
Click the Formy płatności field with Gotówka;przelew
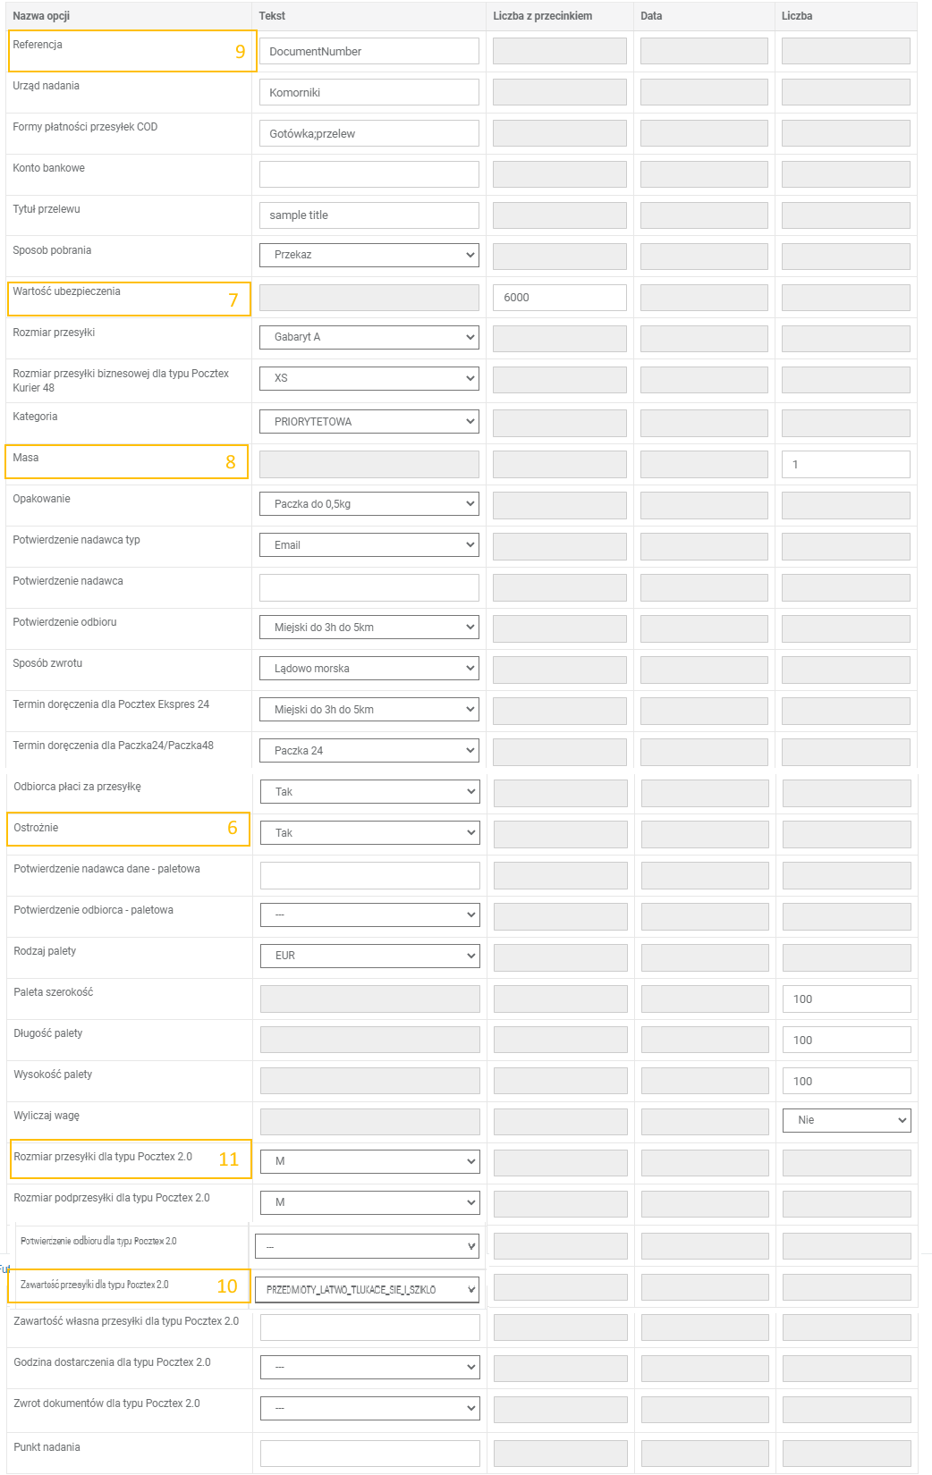click(369, 134)
